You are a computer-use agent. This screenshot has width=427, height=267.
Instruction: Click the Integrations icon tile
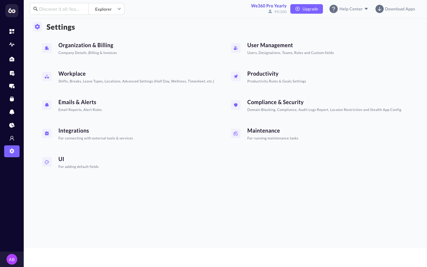[47, 133]
